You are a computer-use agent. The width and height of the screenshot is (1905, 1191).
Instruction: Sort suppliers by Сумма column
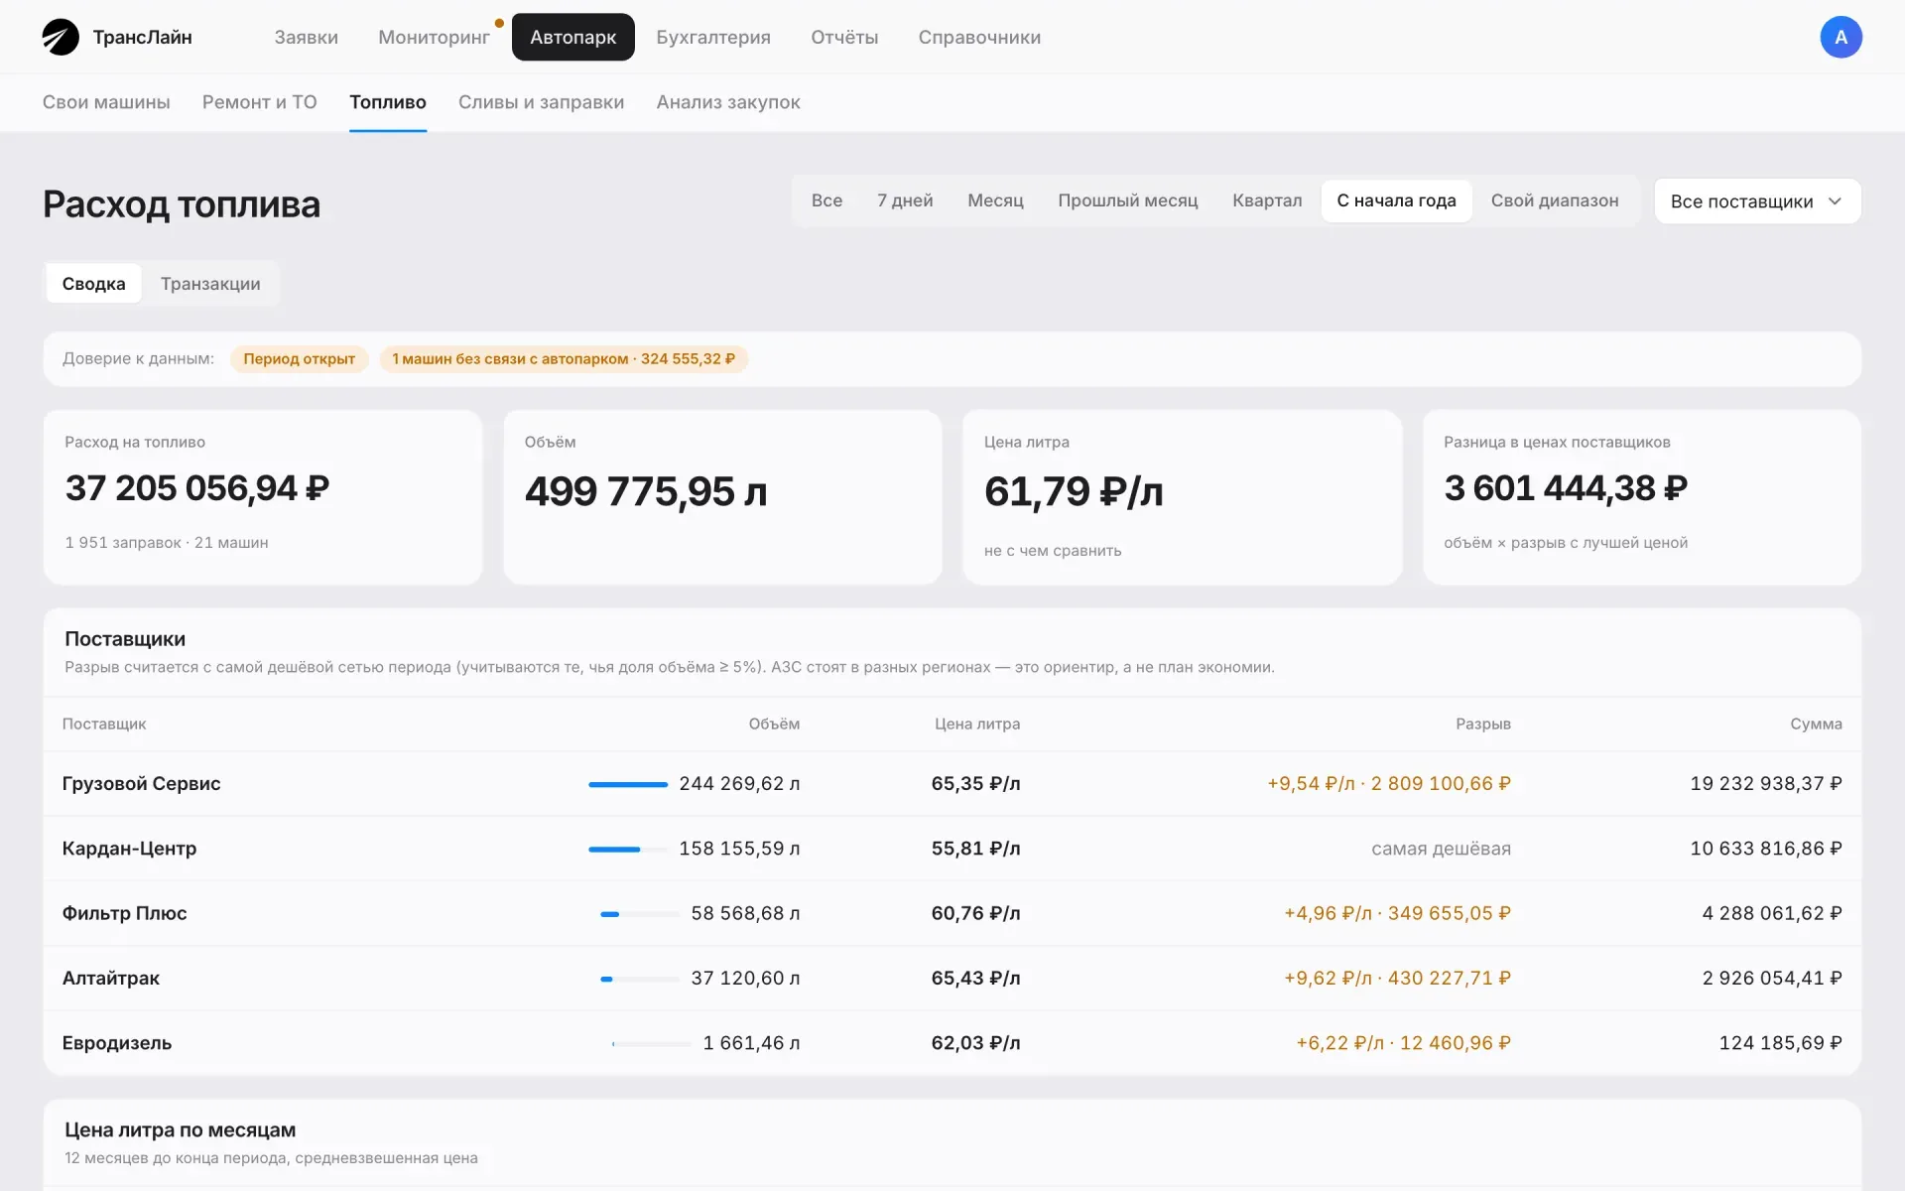1816,725
